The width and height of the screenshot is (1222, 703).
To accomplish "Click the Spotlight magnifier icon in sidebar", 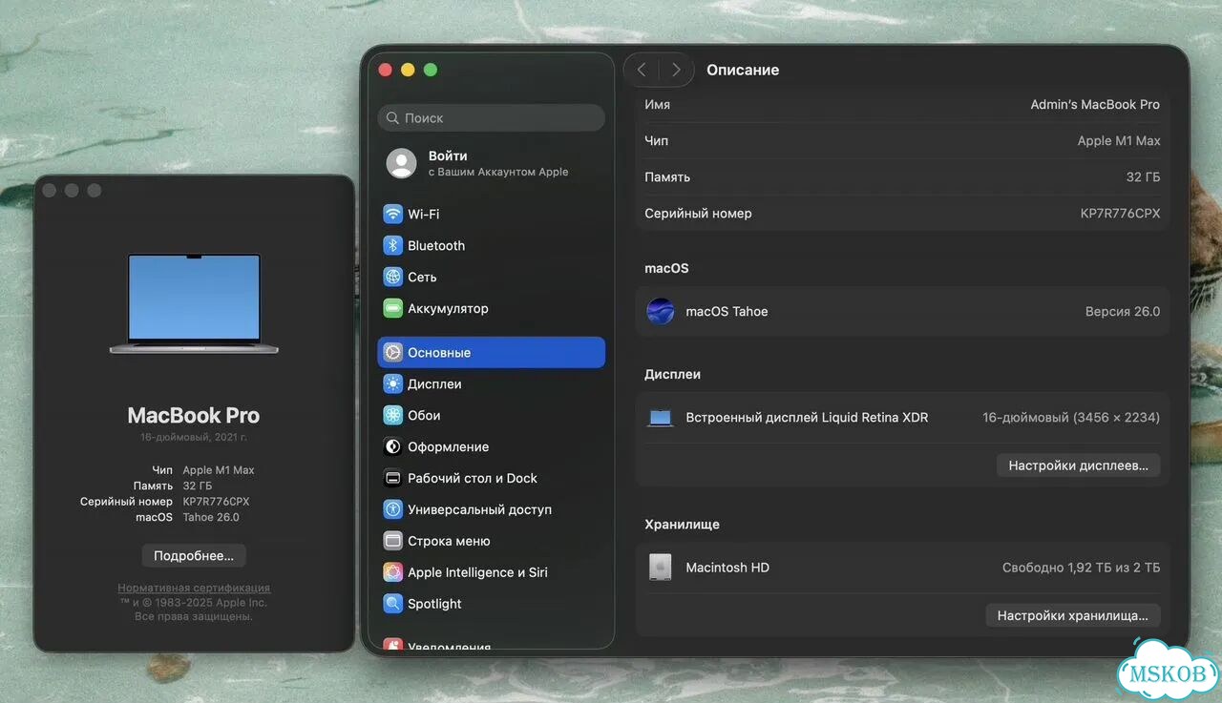I will tap(392, 604).
